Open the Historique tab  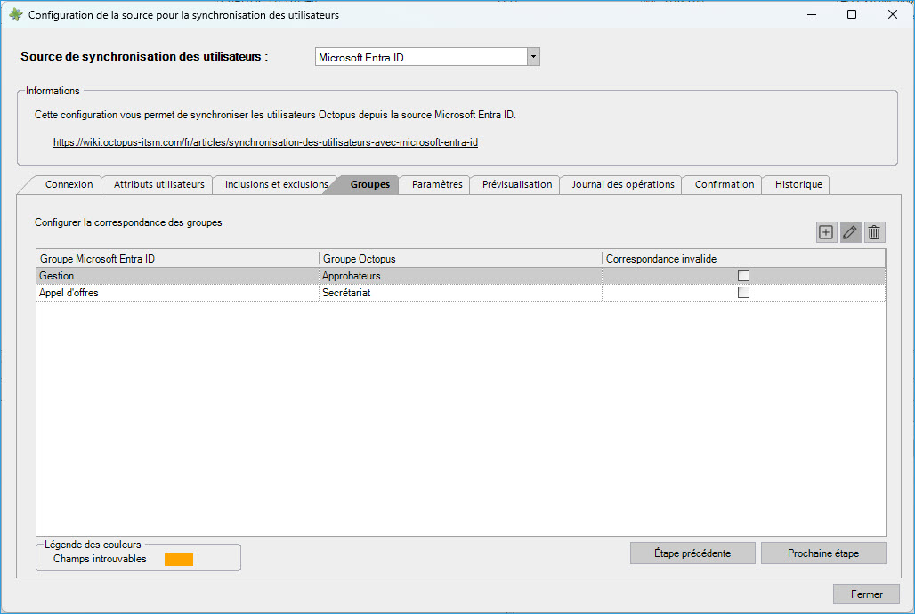(798, 184)
